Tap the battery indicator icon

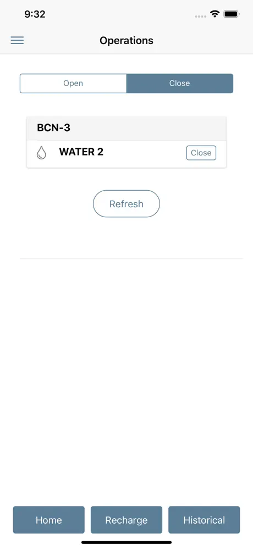tap(232, 14)
